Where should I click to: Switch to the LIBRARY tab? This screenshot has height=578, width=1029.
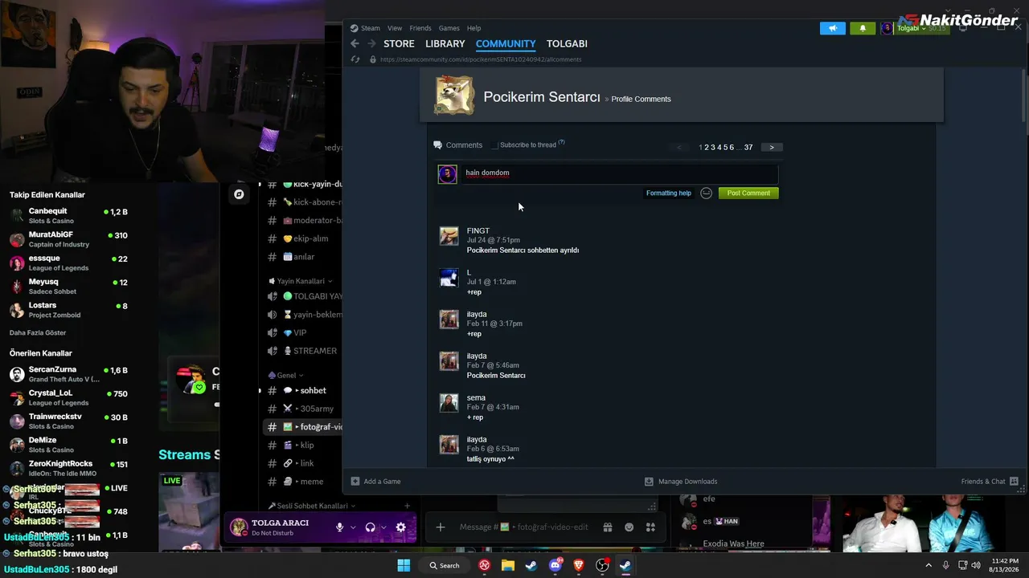click(x=445, y=43)
